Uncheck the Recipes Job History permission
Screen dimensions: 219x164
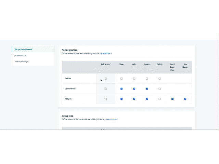185,99
